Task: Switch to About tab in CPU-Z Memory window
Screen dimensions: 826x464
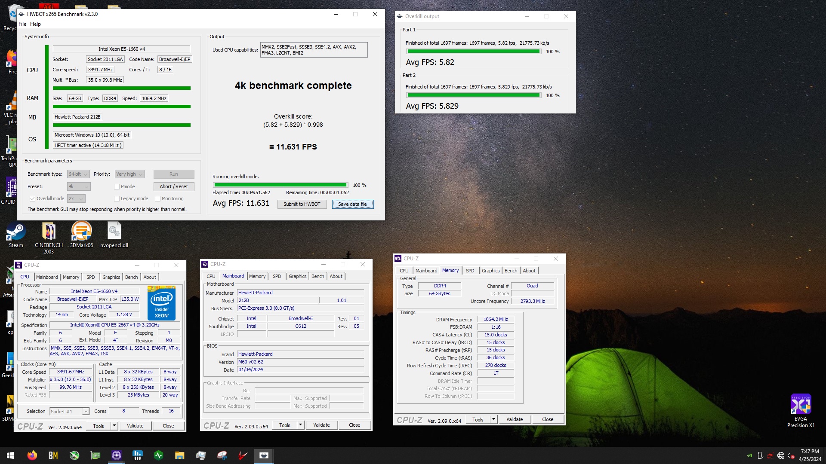Action: click(529, 271)
